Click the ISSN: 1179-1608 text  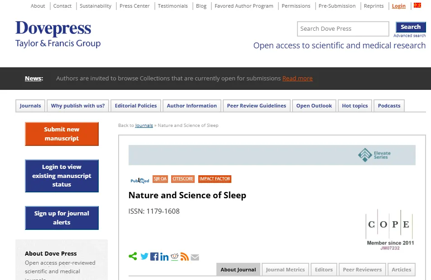[154, 211]
